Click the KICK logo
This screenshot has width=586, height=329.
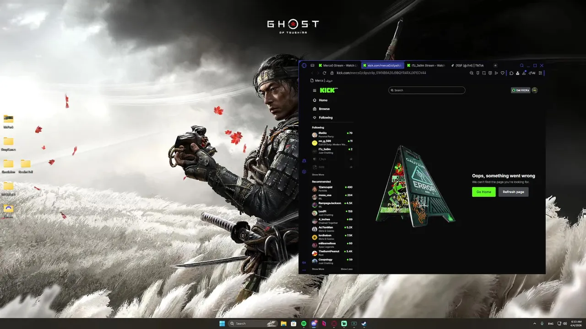[x=328, y=90]
